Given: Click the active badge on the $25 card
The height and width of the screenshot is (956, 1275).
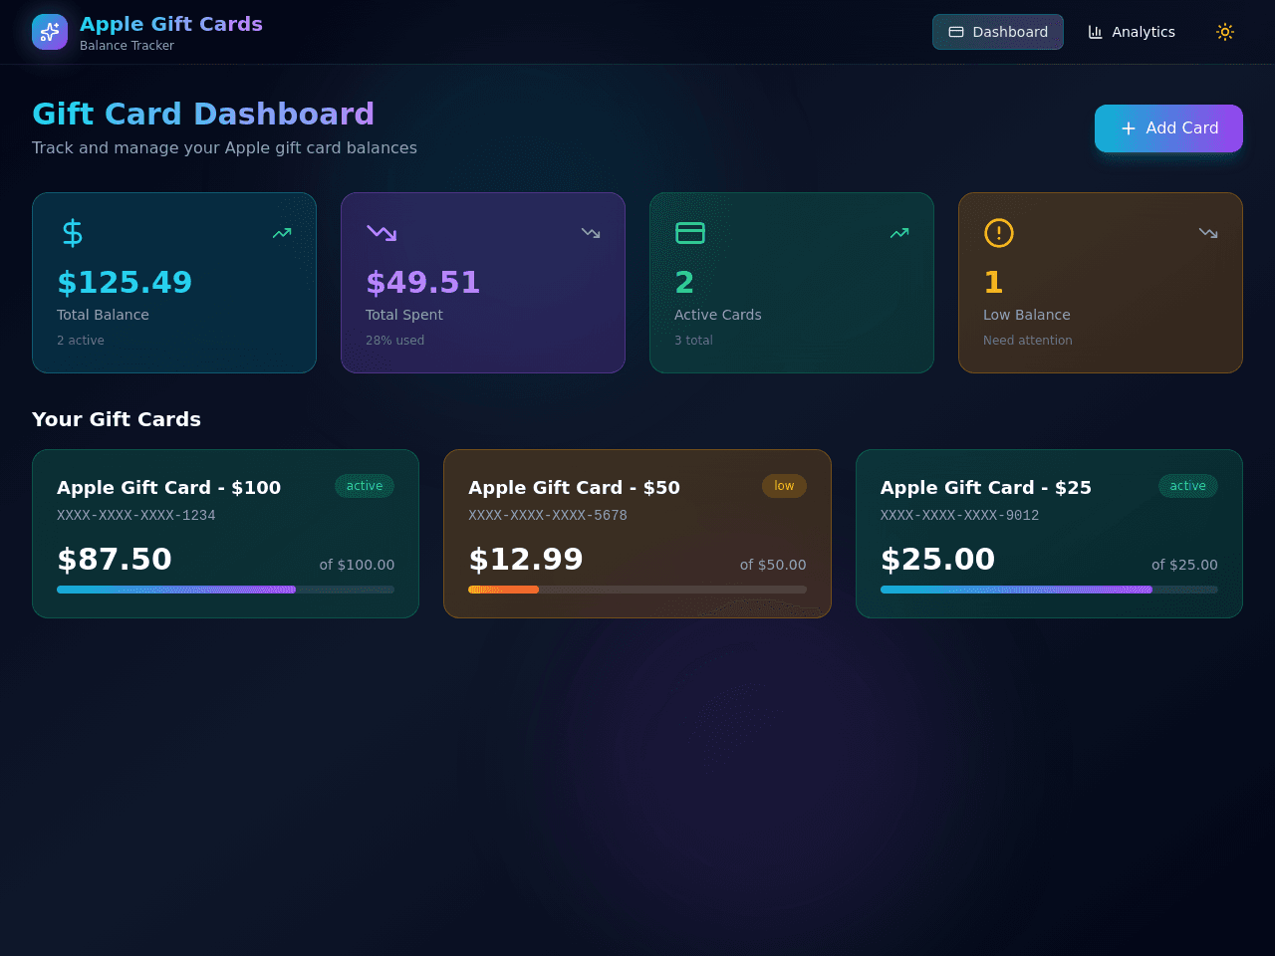Looking at the screenshot, I should (x=1188, y=486).
